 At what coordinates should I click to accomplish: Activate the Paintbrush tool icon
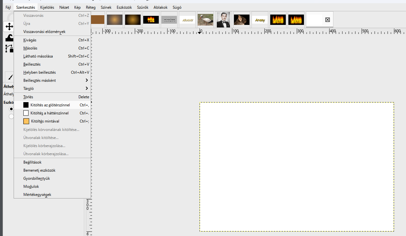pos(10,77)
